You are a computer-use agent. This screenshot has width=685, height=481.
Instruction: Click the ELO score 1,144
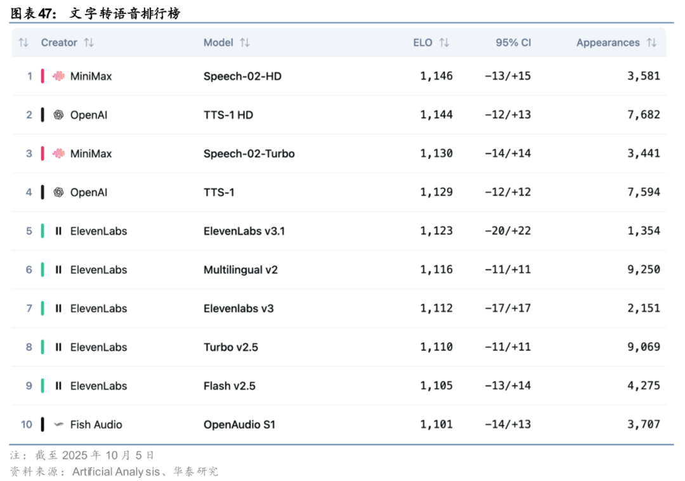coord(436,115)
